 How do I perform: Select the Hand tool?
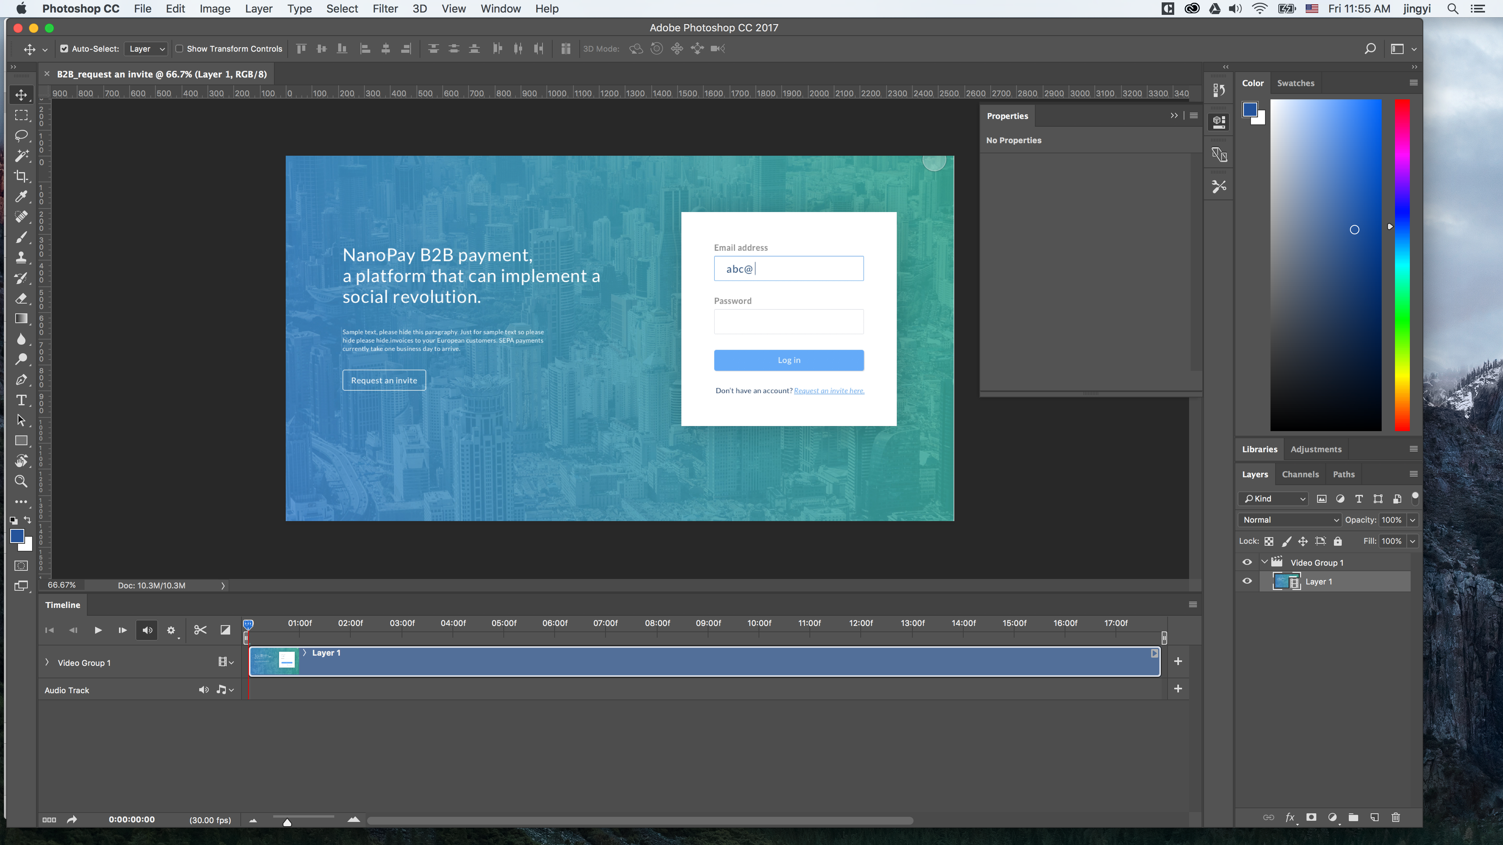(22, 461)
